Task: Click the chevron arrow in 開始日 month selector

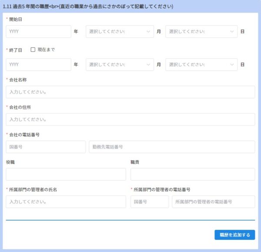Action: click(x=148, y=31)
